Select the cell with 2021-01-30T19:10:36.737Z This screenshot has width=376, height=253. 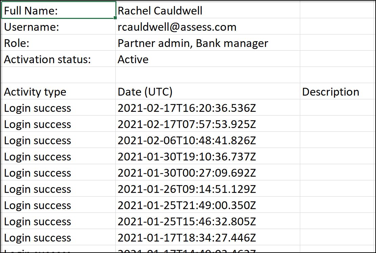(186, 157)
